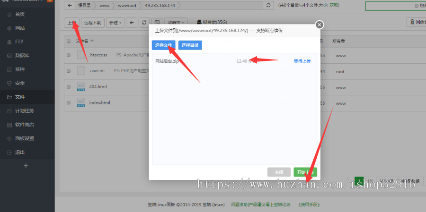Click the refresh icon beside the path bar
Screen dimensions: 426x212
[268, 5]
